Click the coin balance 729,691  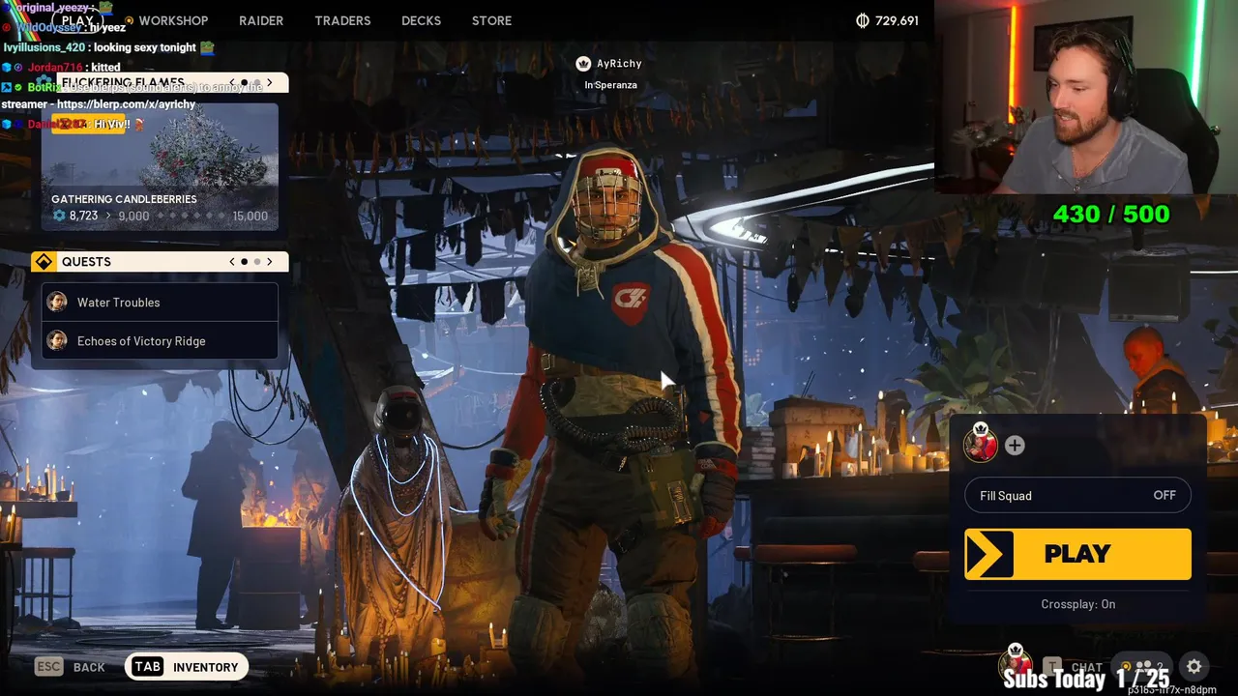click(887, 20)
